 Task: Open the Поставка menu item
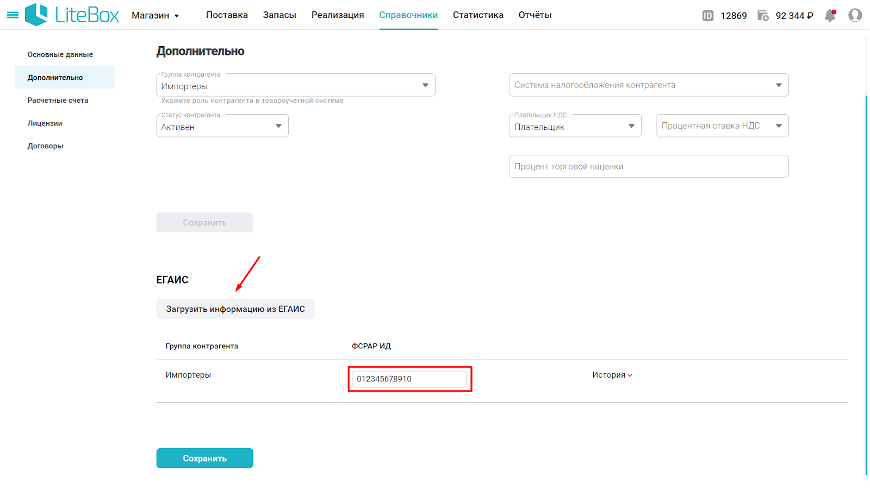click(227, 15)
